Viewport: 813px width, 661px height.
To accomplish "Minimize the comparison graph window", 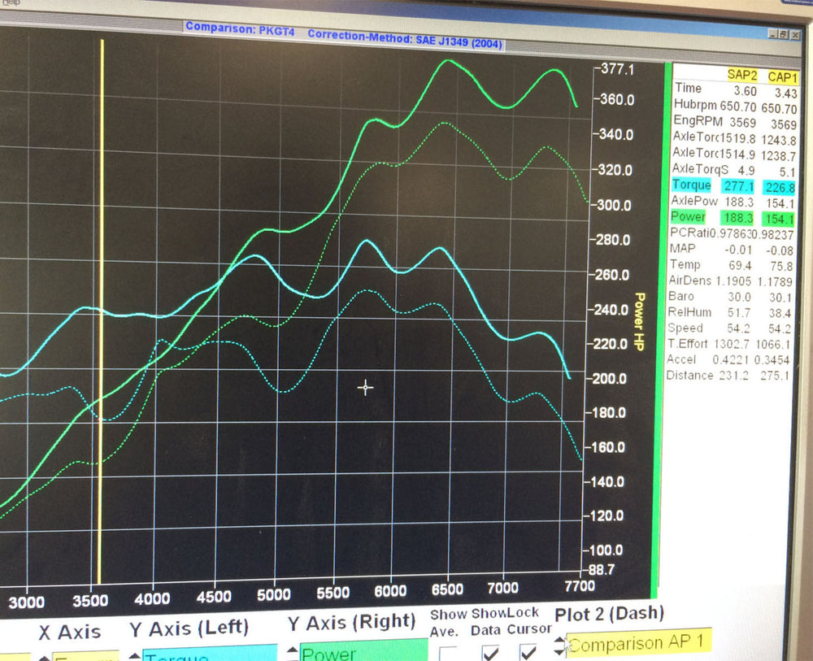I will pyautogui.click(x=772, y=35).
